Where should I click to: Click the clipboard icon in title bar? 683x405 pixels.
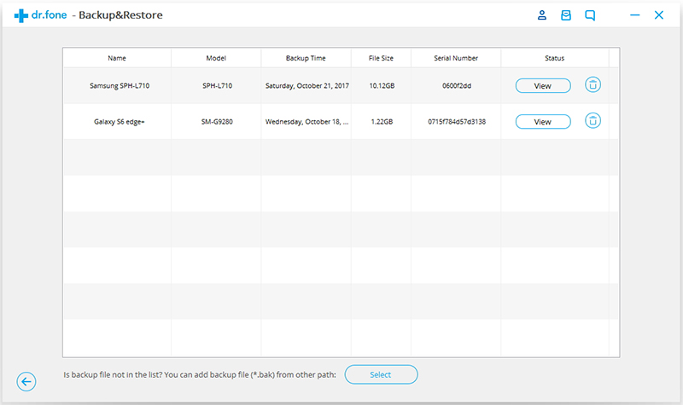point(566,15)
